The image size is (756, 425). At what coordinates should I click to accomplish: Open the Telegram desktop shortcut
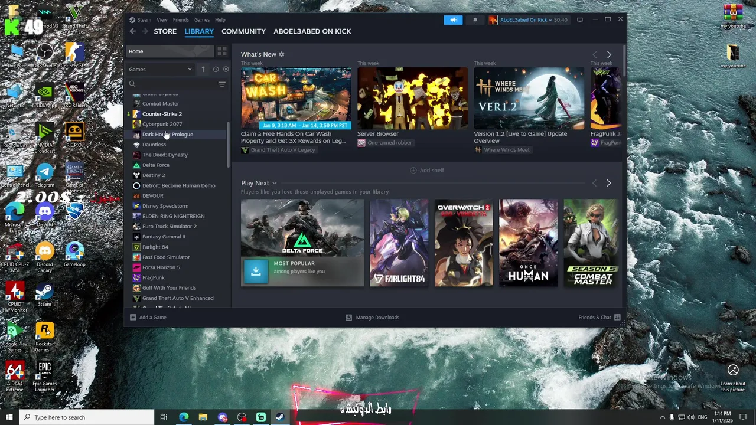click(x=44, y=175)
